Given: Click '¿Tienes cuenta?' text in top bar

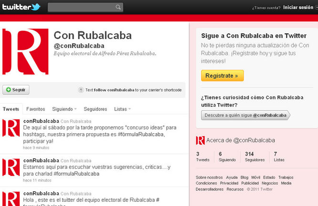Looking at the screenshot, I should 266,8.
